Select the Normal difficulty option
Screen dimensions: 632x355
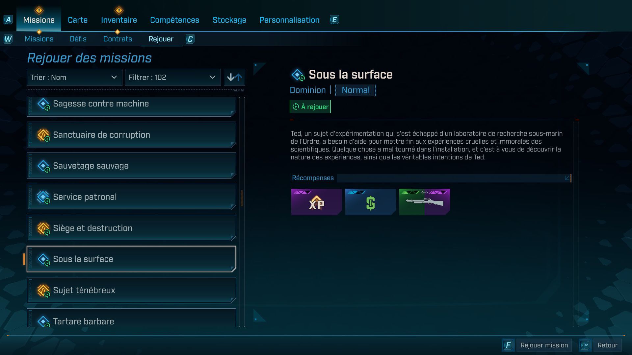(355, 90)
